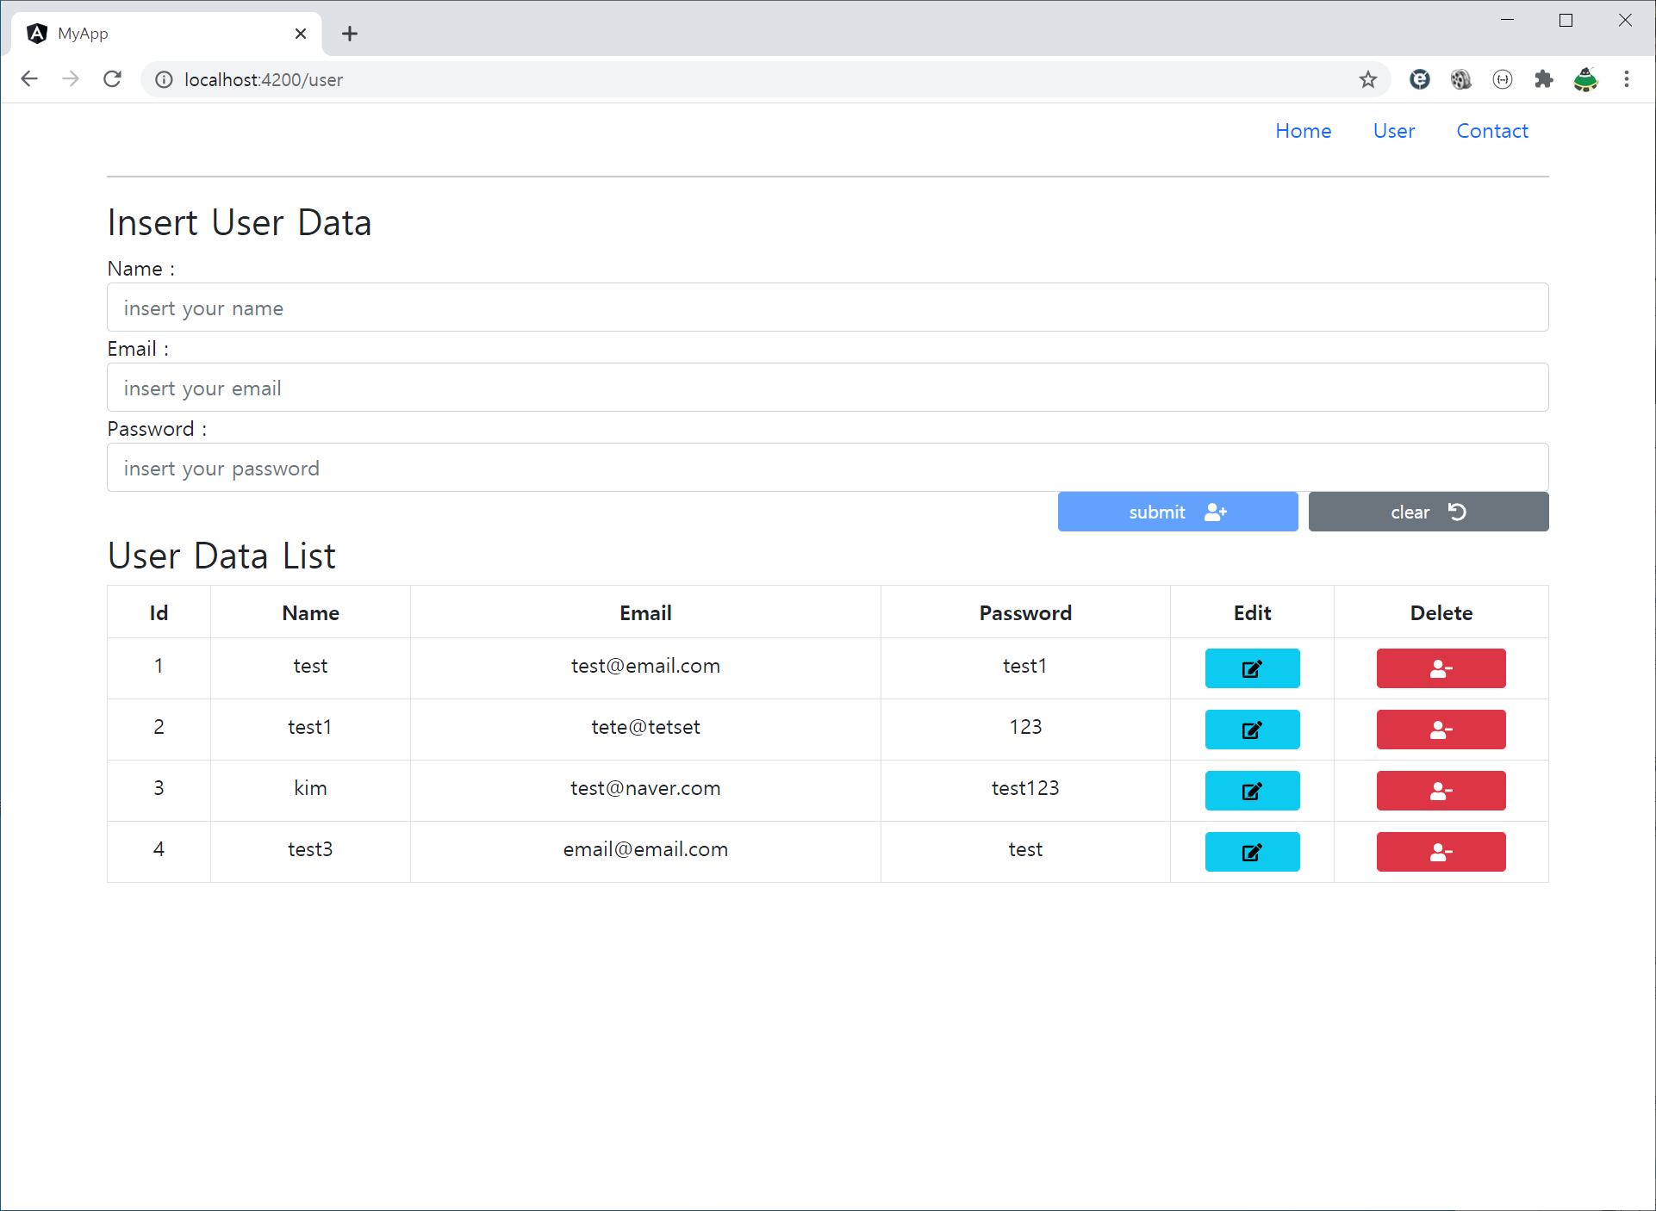
Task: Click into the Password input field
Action: 827,468
